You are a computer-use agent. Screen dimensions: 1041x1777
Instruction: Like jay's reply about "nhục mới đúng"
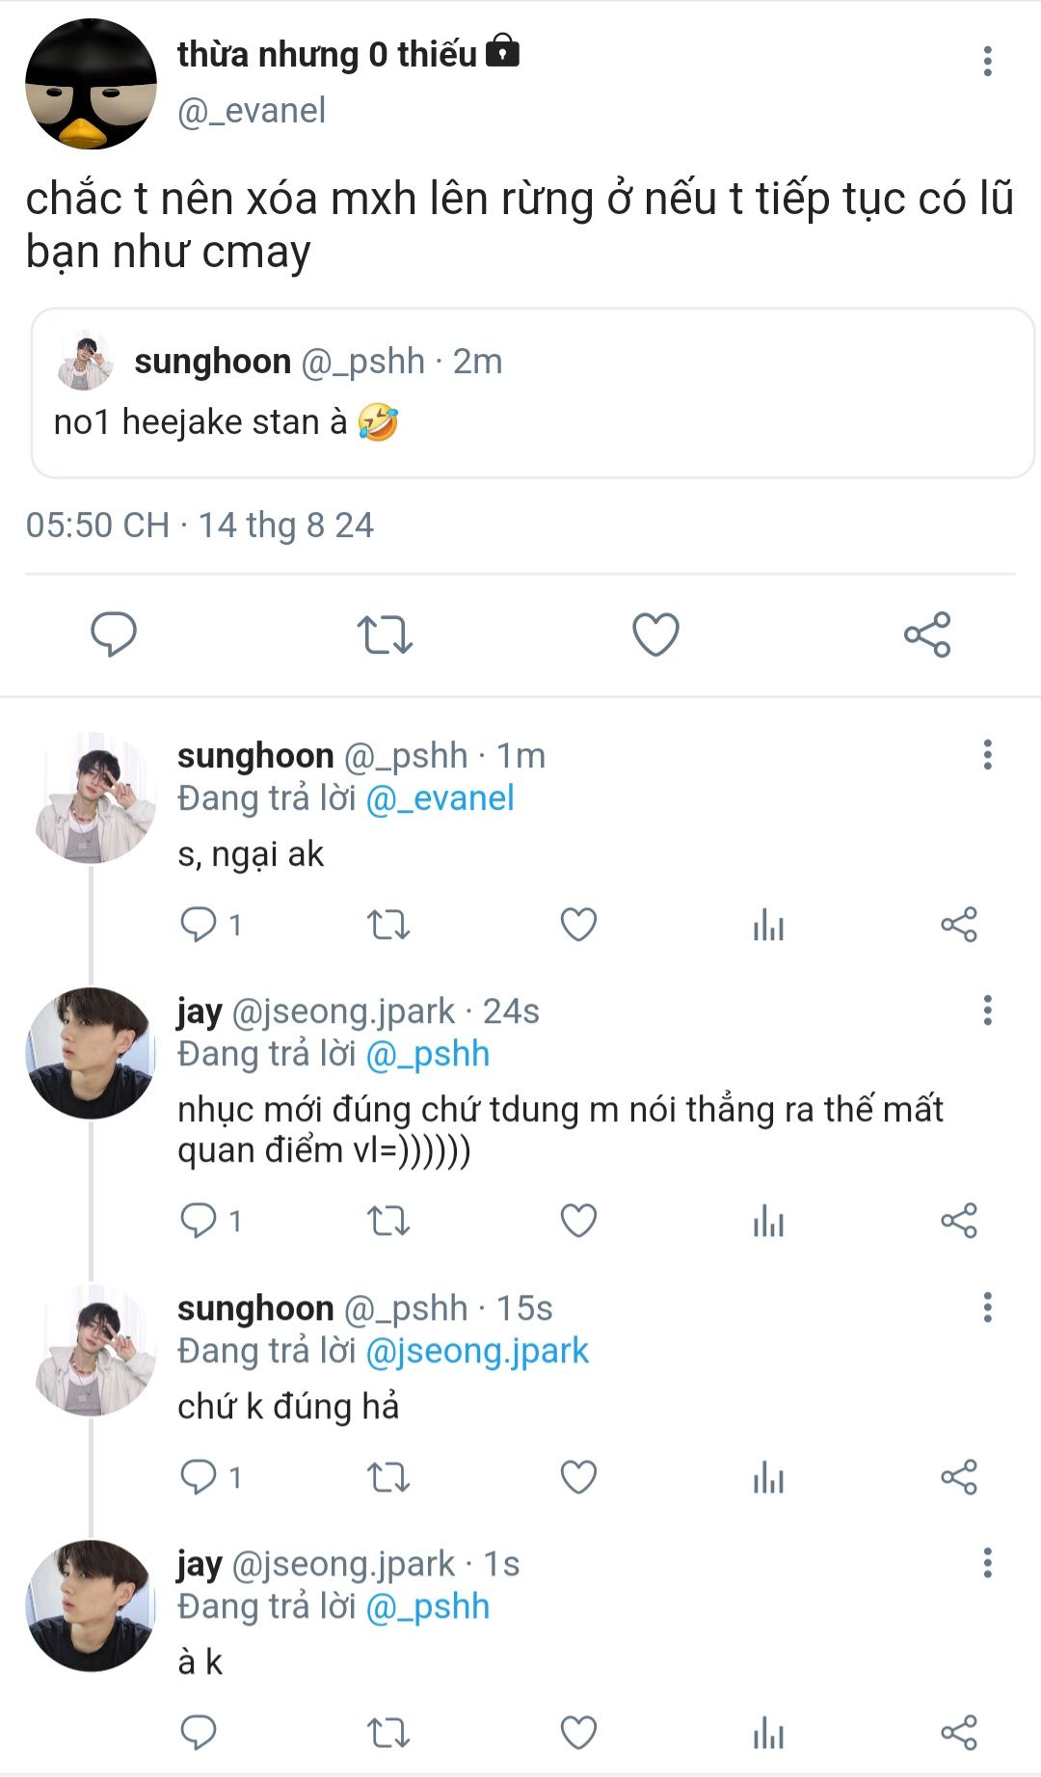[578, 1221]
